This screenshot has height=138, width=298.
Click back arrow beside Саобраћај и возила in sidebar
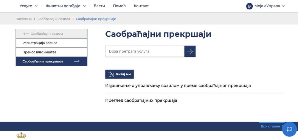(x=26, y=34)
